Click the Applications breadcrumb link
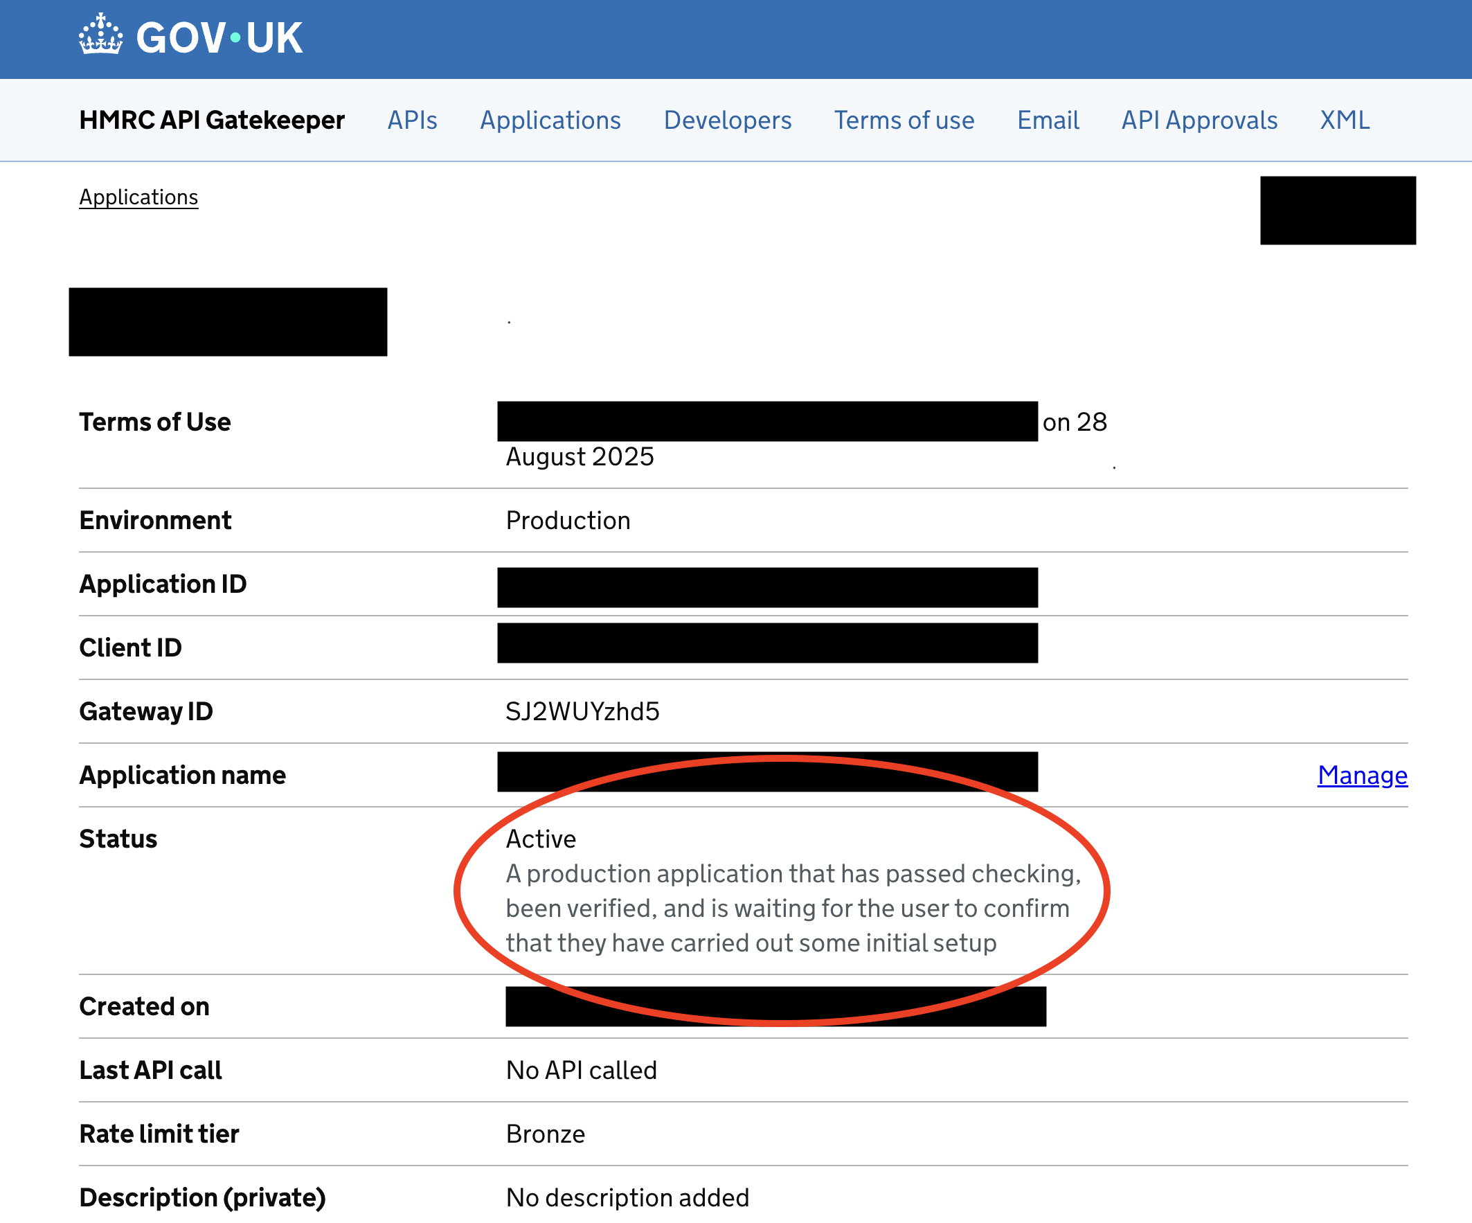This screenshot has width=1472, height=1223. point(138,197)
